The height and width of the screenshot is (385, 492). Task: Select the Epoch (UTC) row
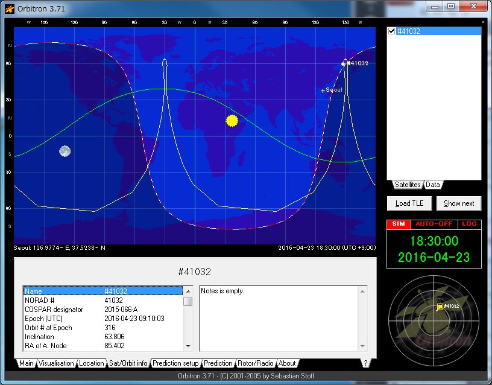point(103,319)
